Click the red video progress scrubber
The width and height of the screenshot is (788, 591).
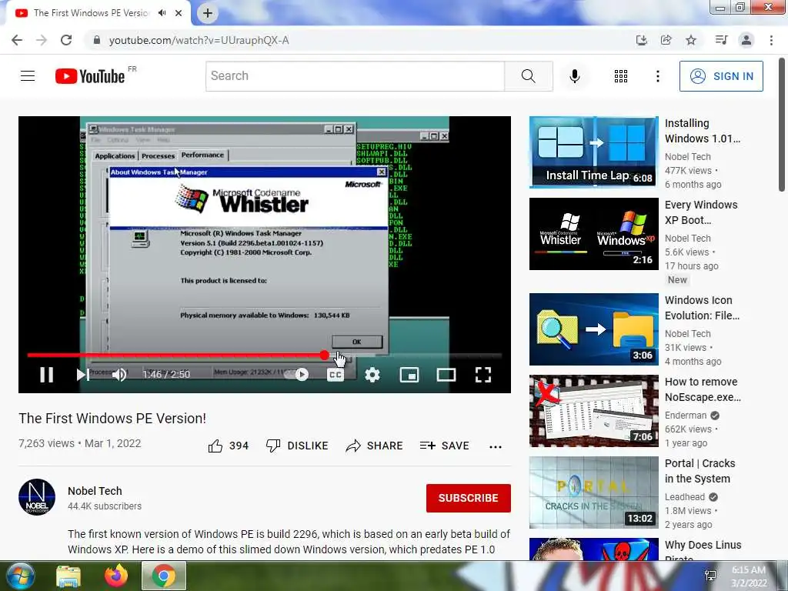(x=325, y=356)
